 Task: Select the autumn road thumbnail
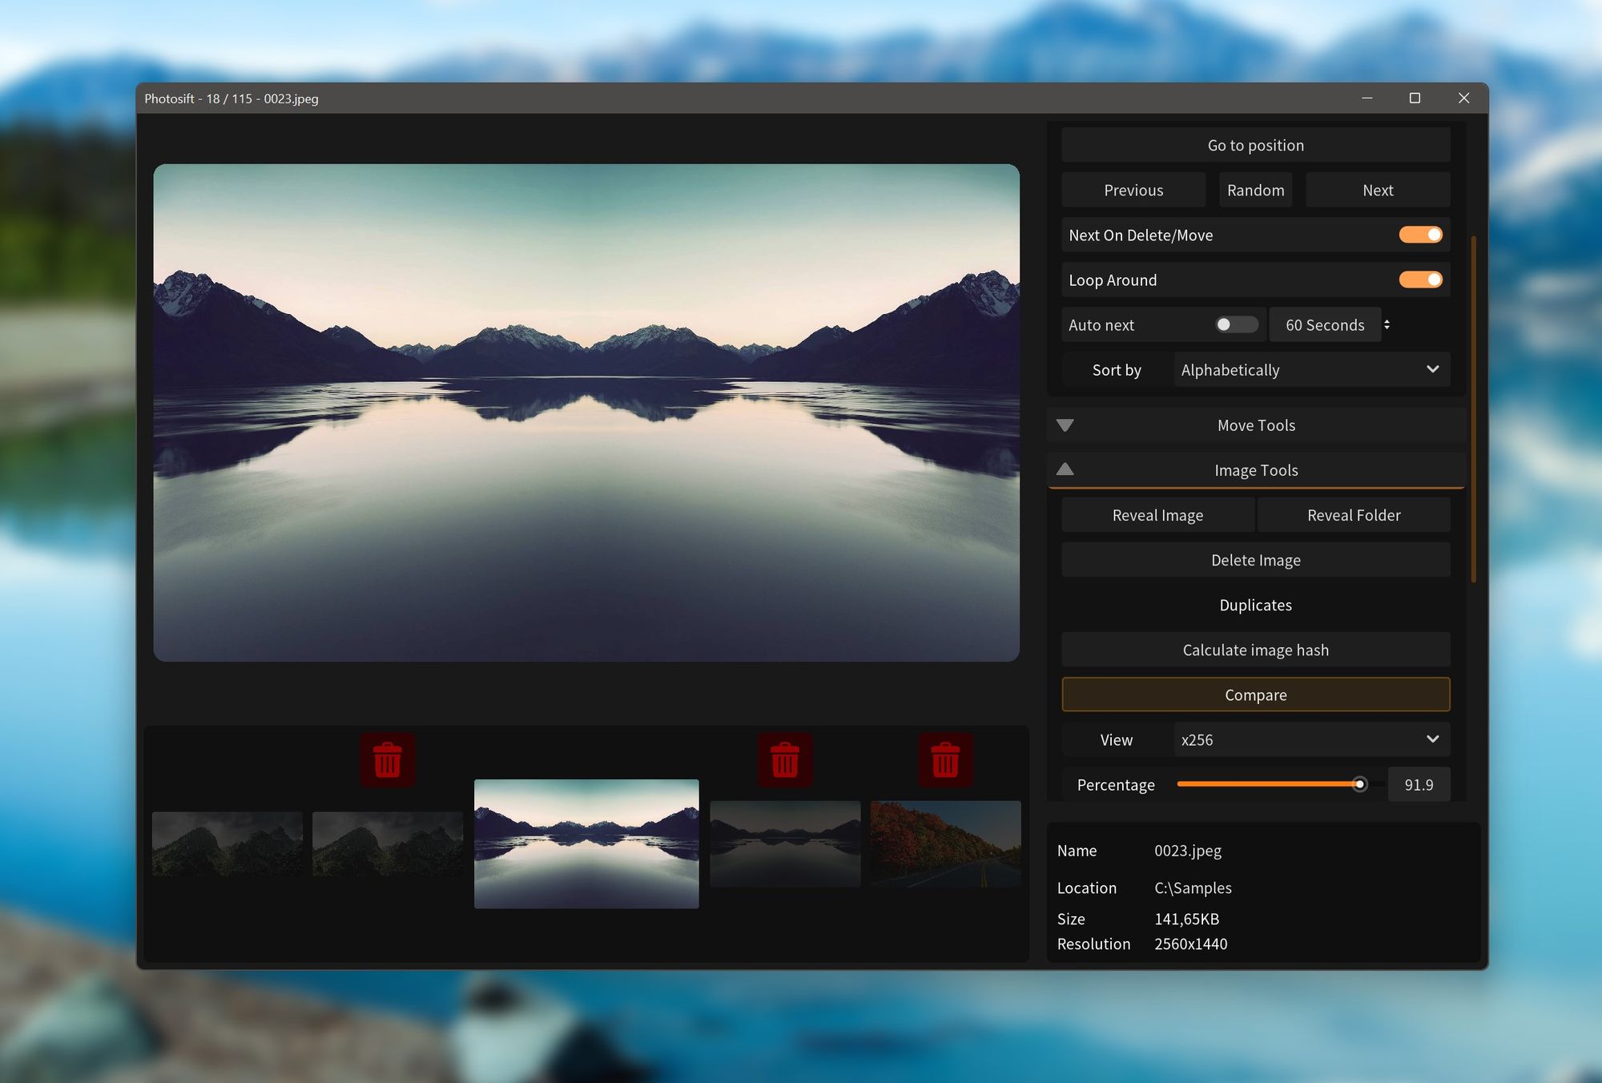point(945,843)
